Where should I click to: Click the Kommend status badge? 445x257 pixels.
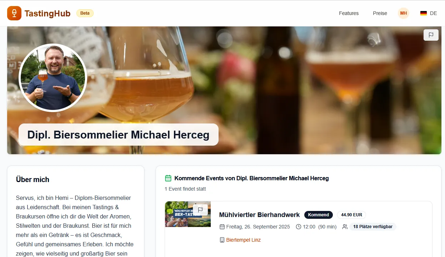[318, 215]
